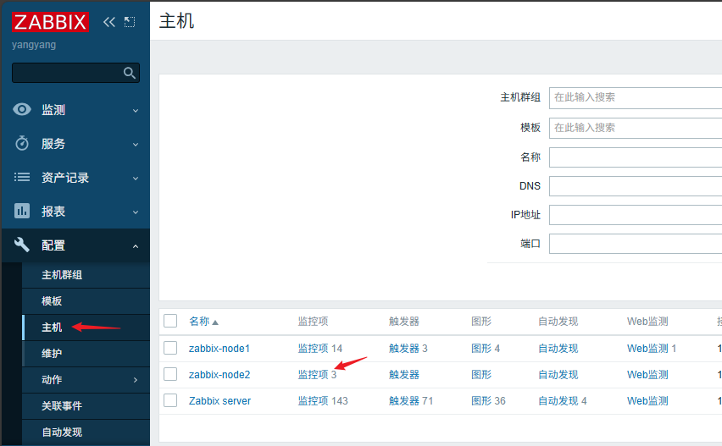Select 模板 in 配置 submenu
This screenshot has width=722, height=446.
(52, 301)
